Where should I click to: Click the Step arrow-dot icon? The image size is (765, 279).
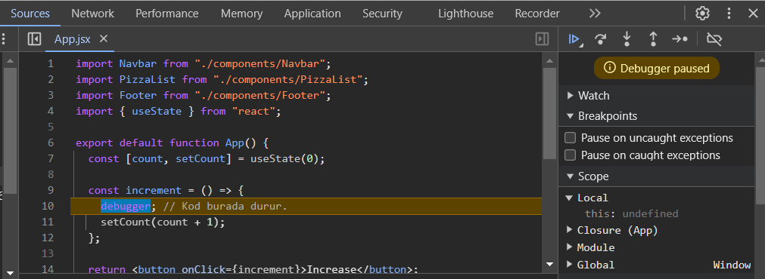[x=680, y=39]
